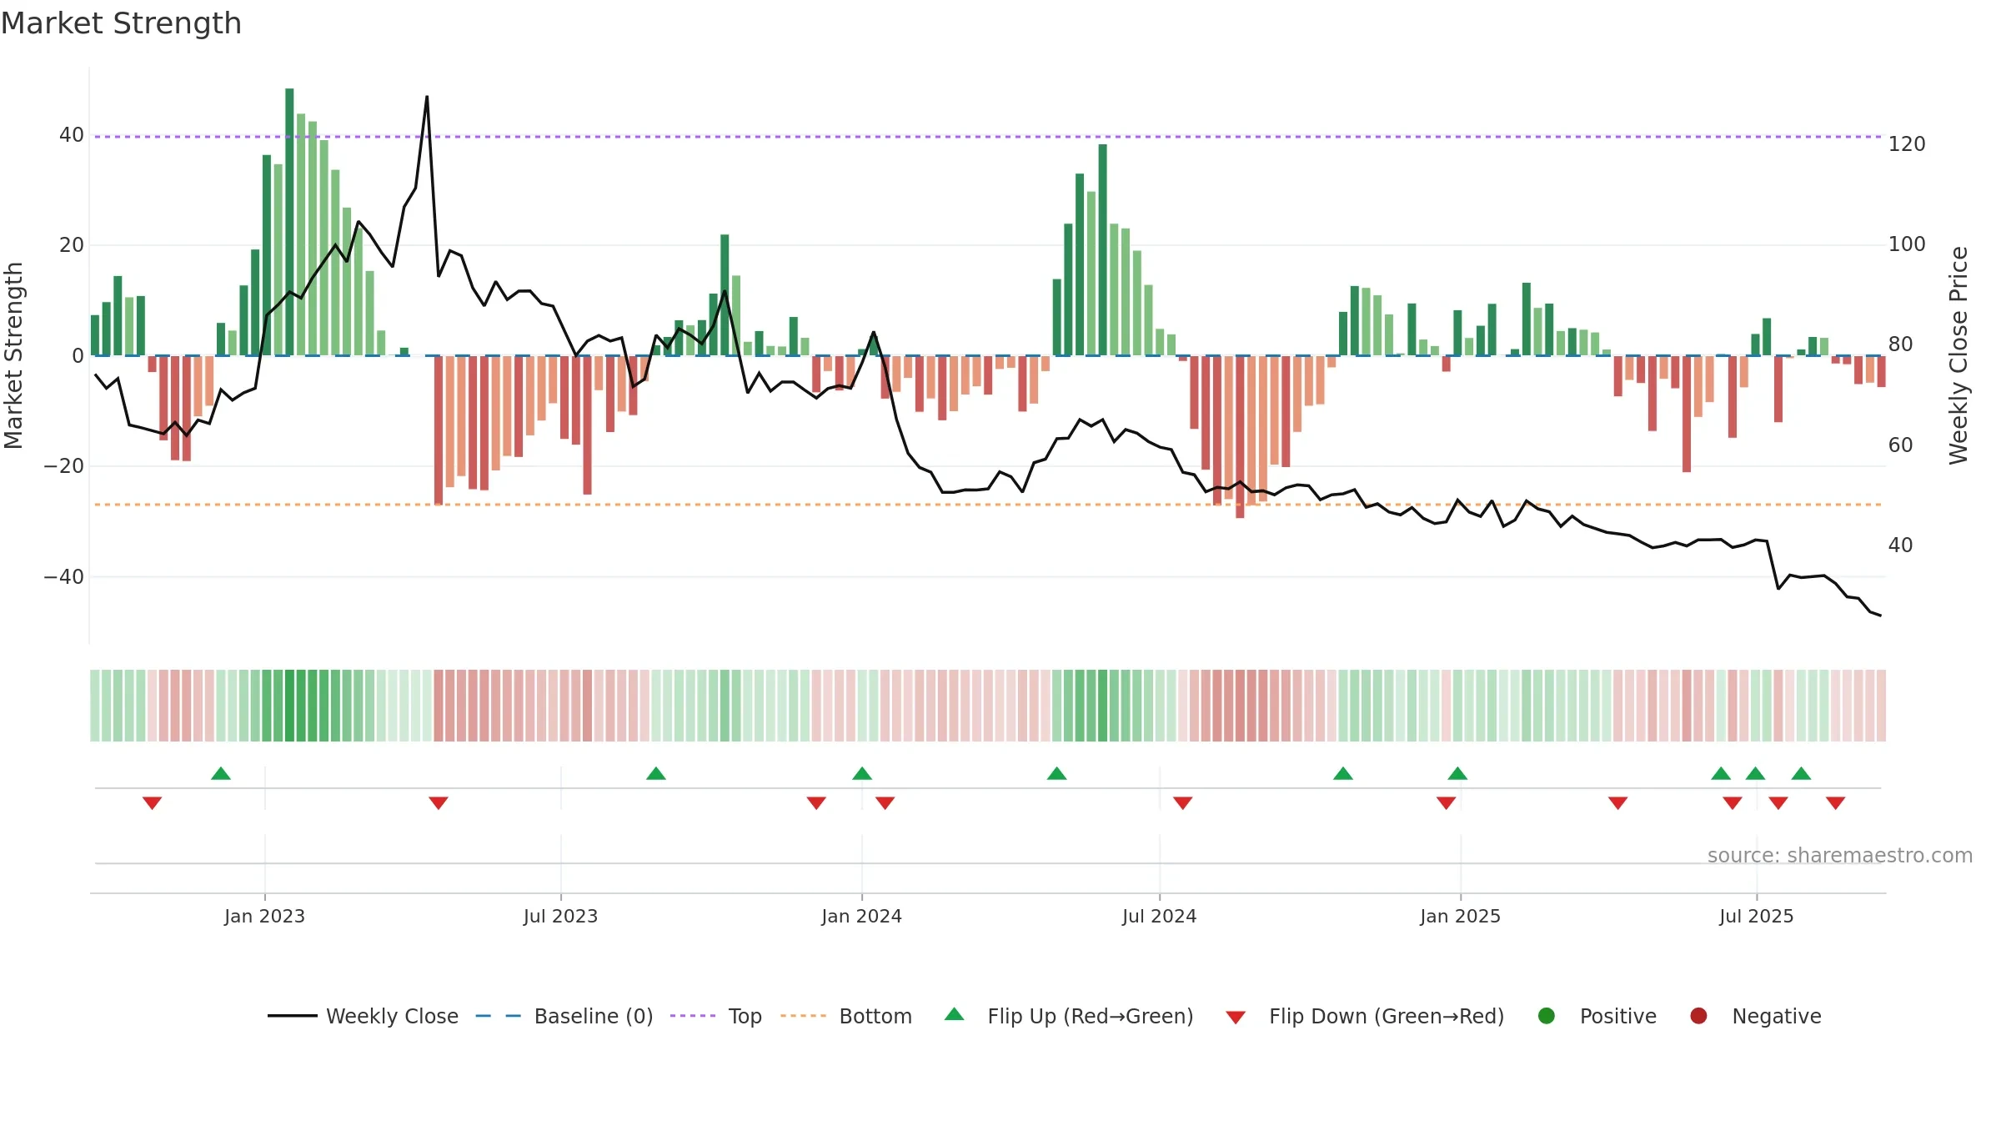Click the flip-up marker between Jan 2024 and Jul 2024

[x=1057, y=773]
